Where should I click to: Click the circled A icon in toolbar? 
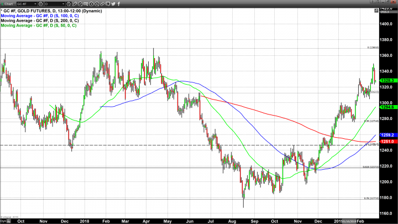(97, 4)
